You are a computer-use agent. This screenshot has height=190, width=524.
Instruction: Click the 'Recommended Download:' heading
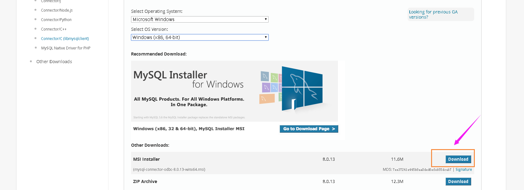click(x=159, y=54)
